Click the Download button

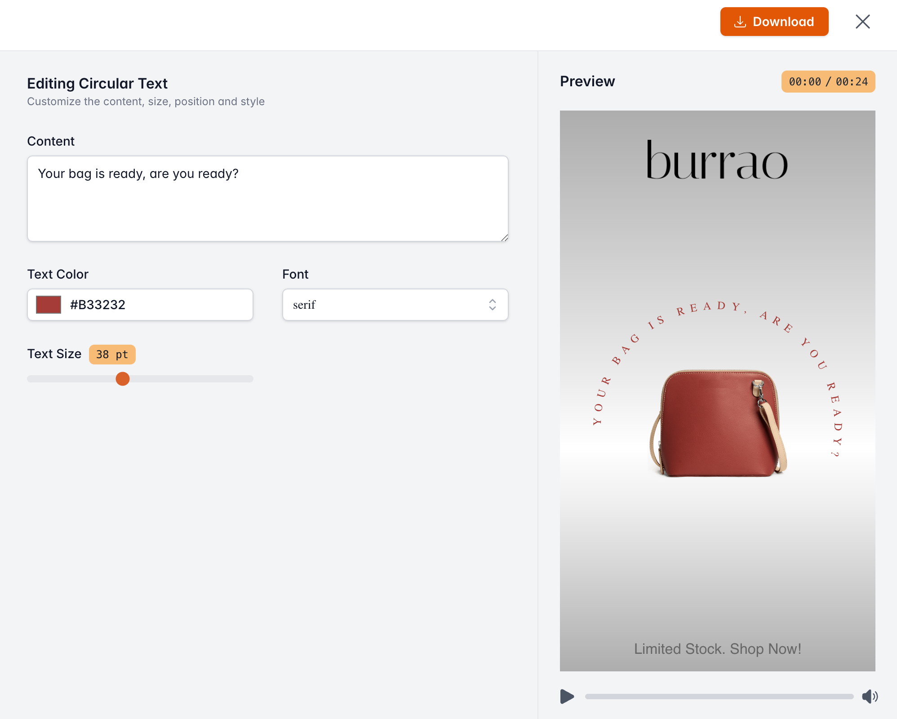click(x=774, y=22)
